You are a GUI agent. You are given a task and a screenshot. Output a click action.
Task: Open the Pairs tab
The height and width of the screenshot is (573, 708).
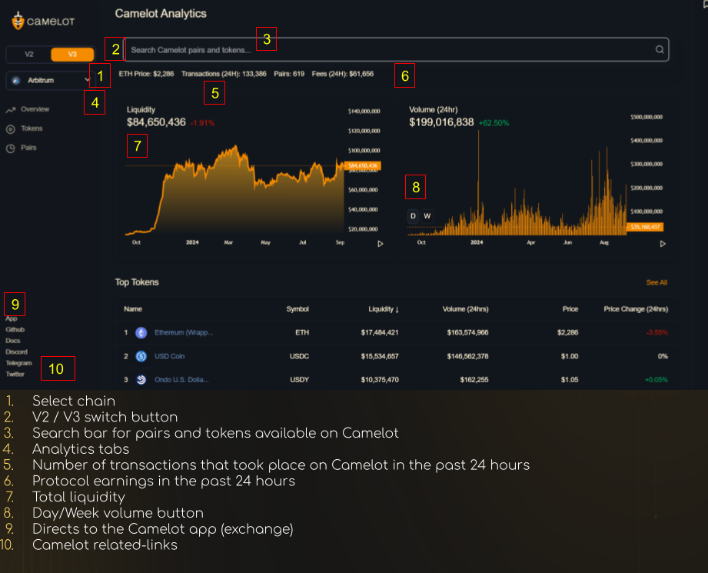28,148
